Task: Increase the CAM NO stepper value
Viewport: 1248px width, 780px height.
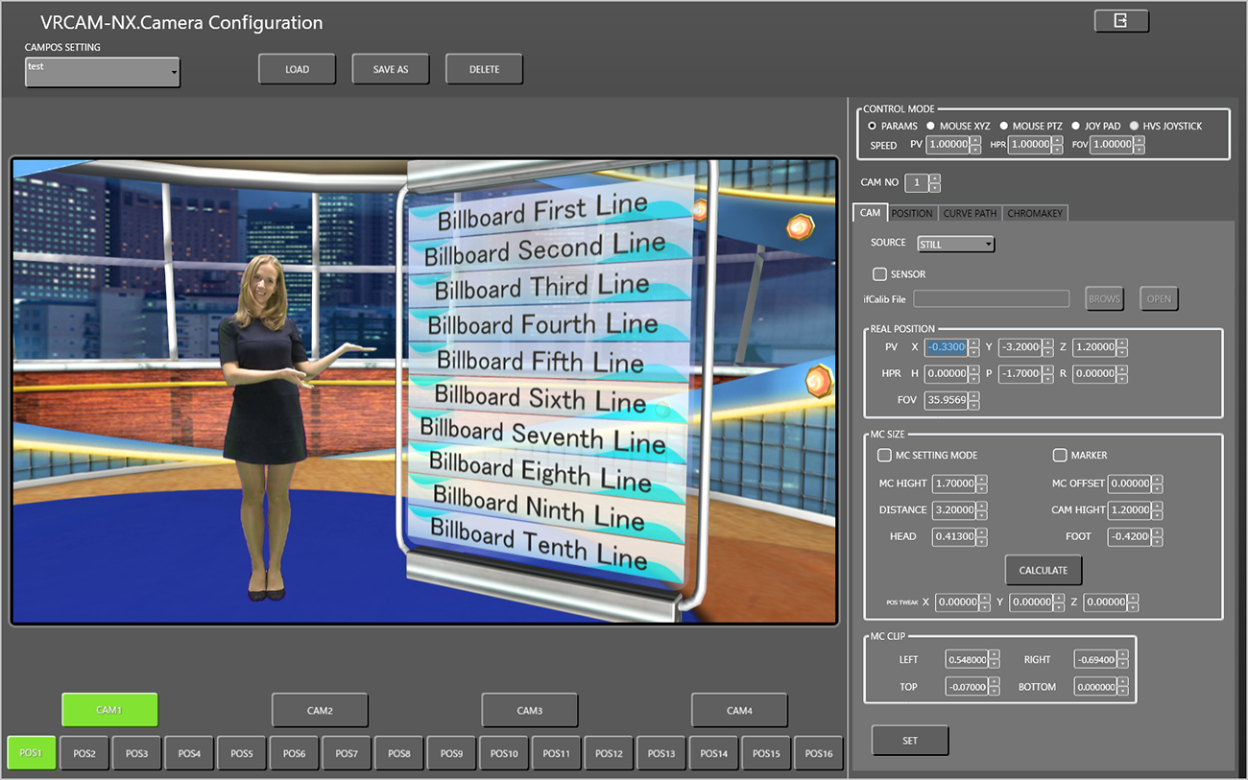Action: 935,177
